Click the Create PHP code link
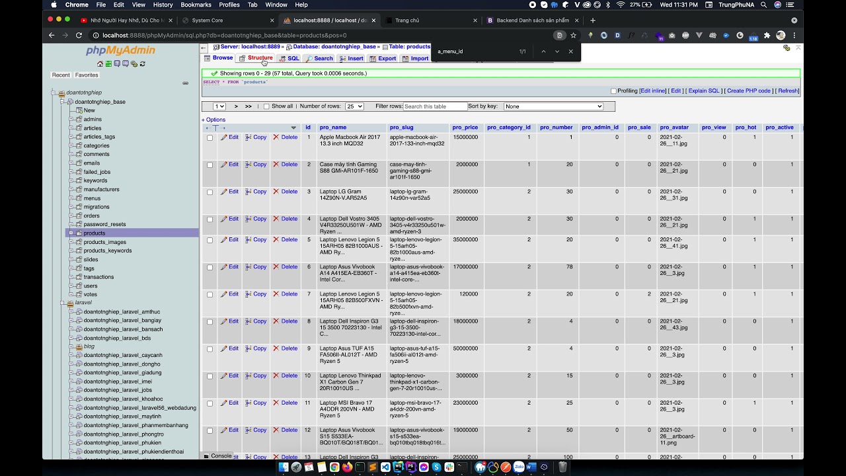The width and height of the screenshot is (846, 476). (749, 91)
